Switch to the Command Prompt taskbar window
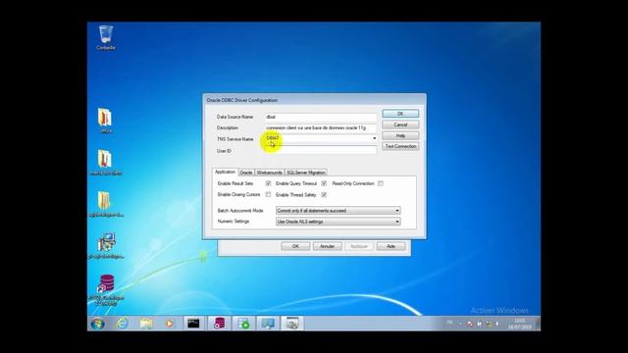Screen dimensions: 628x353 (x=194, y=324)
